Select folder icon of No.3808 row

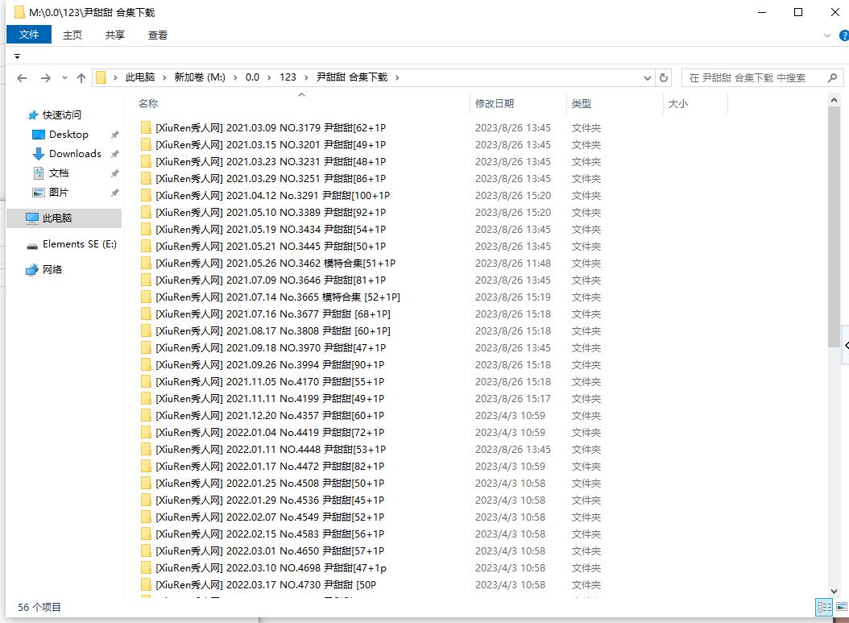click(x=146, y=331)
